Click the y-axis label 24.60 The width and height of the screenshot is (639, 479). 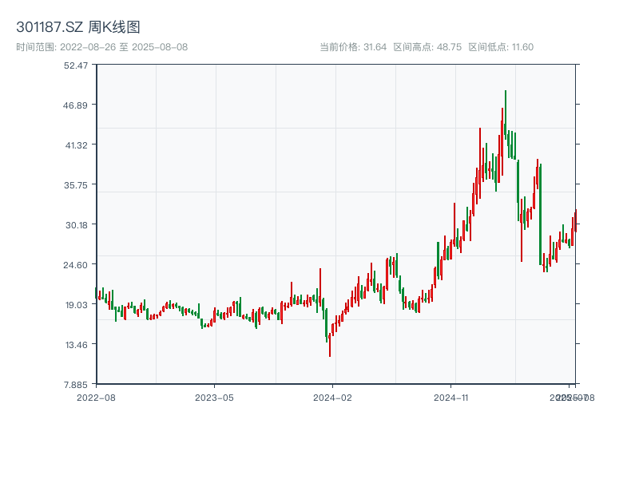click(x=75, y=265)
